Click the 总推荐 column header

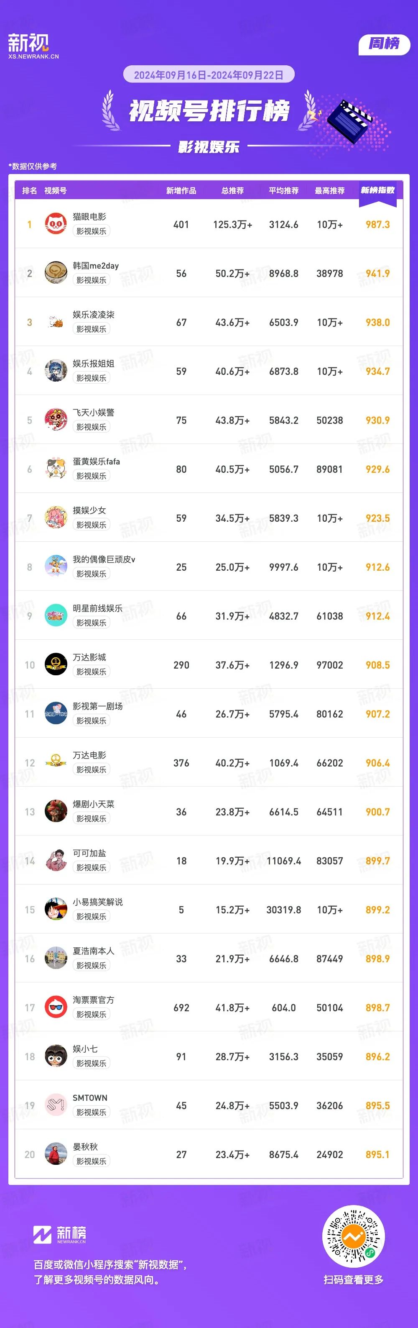(233, 191)
